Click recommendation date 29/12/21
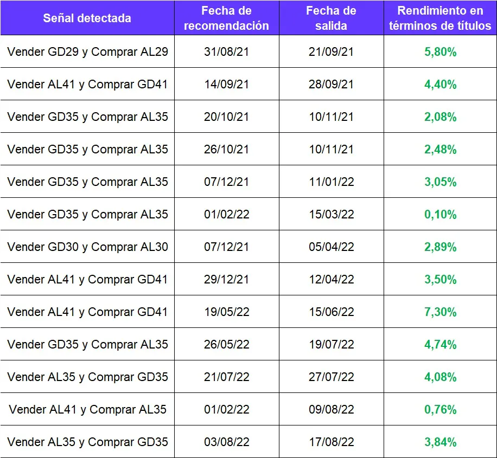The height and width of the screenshot is (458, 497). [x=227, y=280]
